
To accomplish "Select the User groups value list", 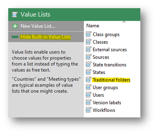I will (x=105, y=88).
